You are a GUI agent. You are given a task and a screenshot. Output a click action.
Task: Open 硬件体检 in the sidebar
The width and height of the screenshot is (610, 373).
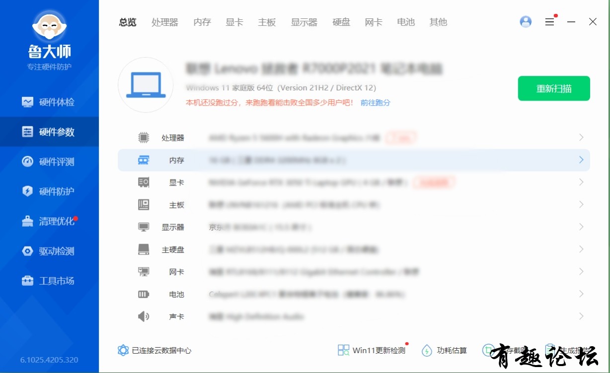click(49, 102)
